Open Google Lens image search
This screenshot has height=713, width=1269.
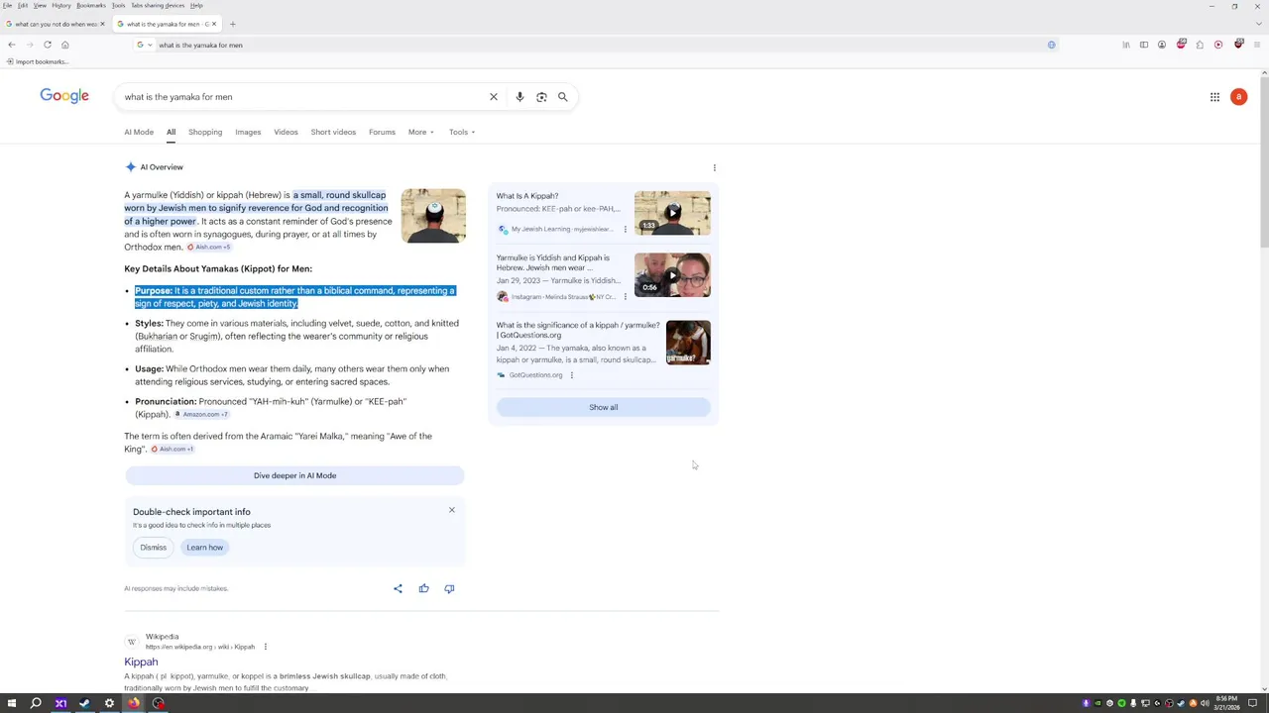[541, 97]
